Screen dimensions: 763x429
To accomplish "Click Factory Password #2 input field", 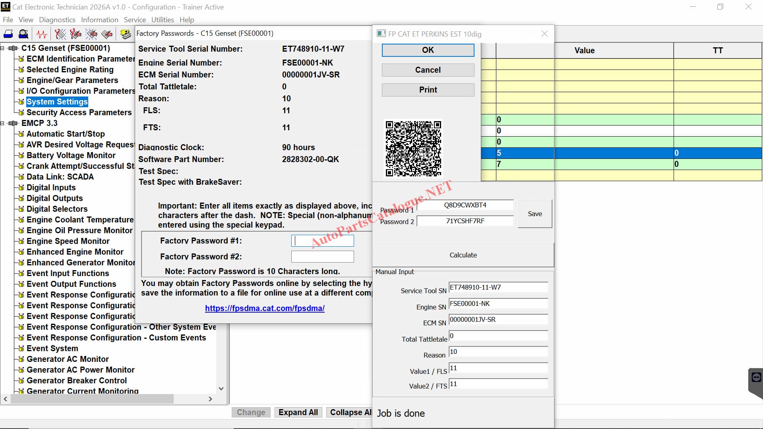I will point(322,257).
